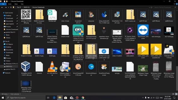178x100 pixels.
Task: Click KNOX (E:) in address bar
Action: pyautogui.click(x=27, y=7)
